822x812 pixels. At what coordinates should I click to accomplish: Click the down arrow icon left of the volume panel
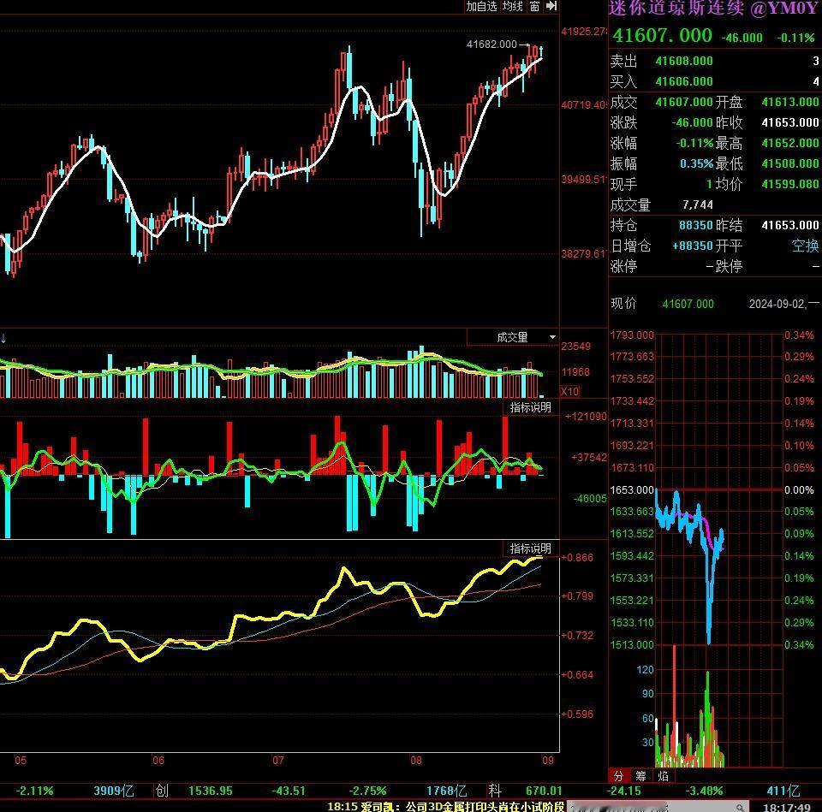3,338
